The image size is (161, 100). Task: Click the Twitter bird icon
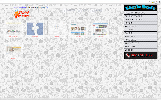[x=79, y=11]
